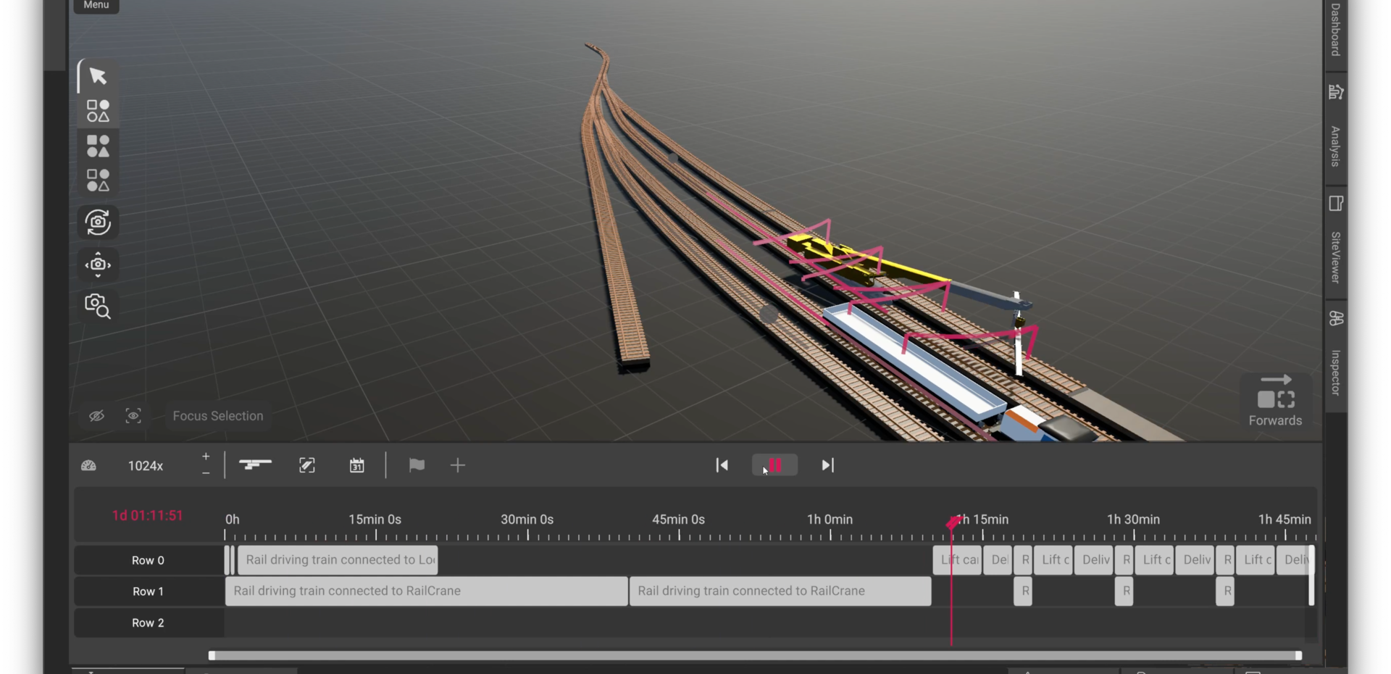This screenshot has width=1391, height=674.
Task: Select first Row 1 RailCrane task block
Action: (x=426, y=591)
